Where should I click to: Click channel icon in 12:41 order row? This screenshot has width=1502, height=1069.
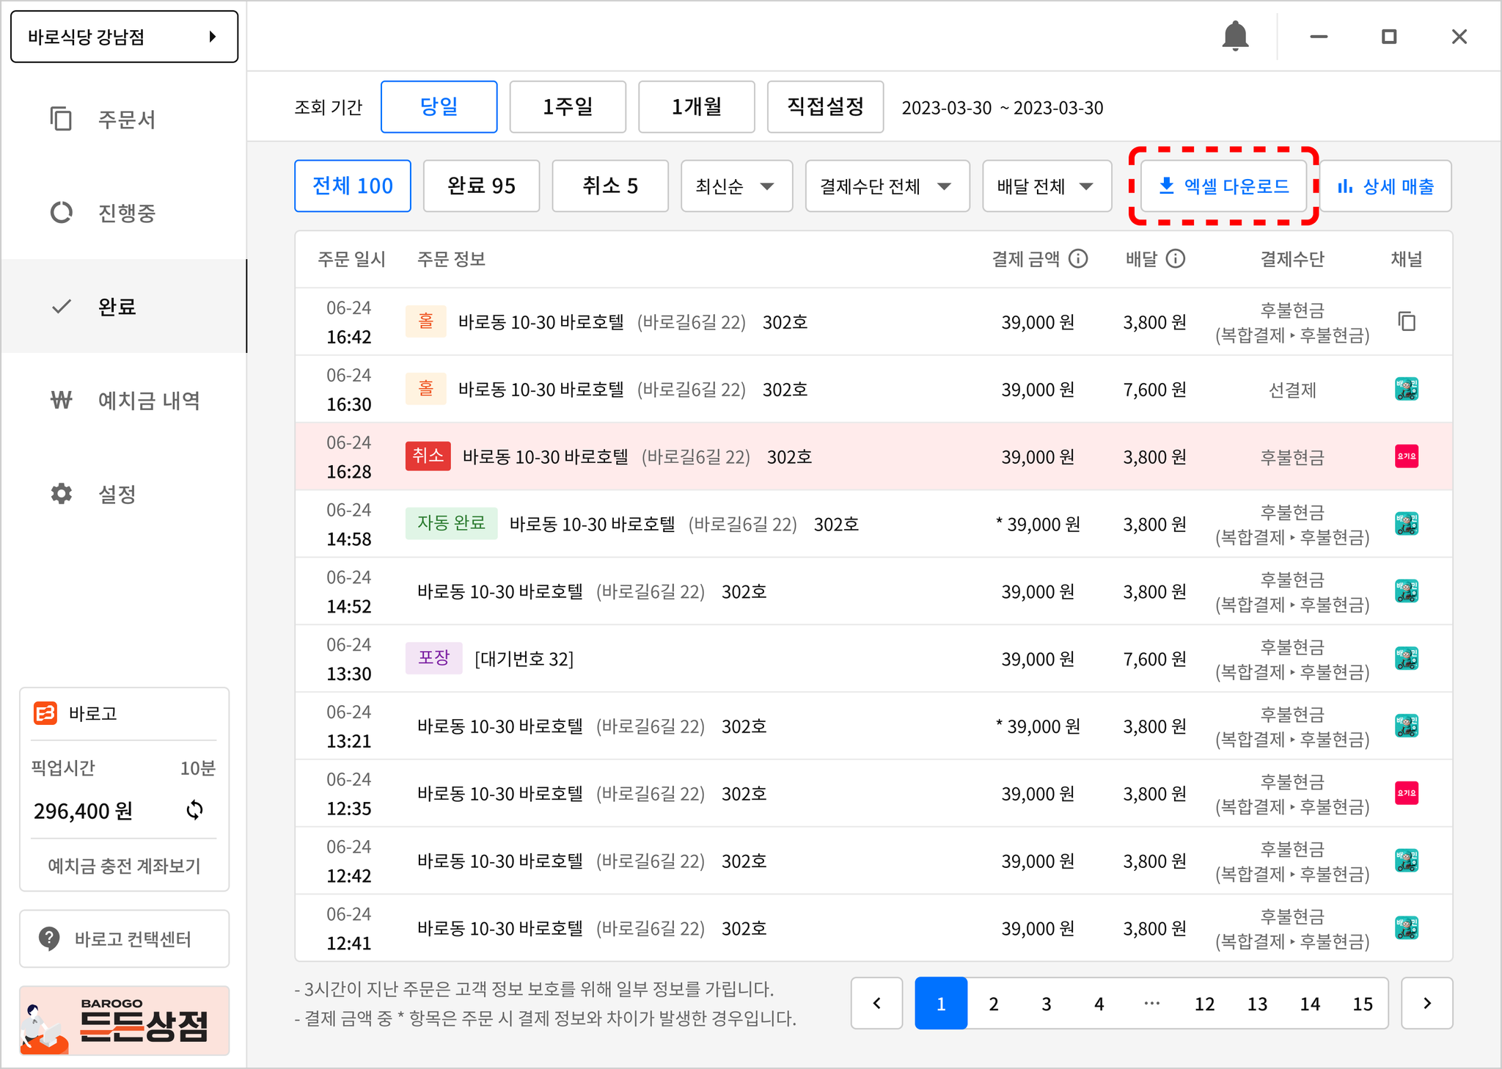click(1407, 928)
